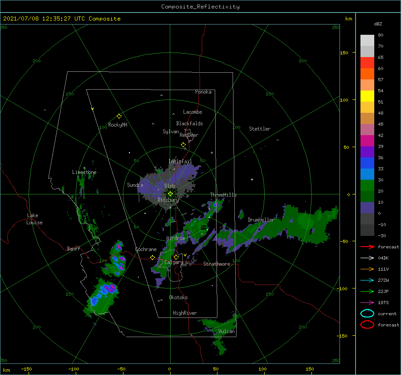Click the Okotoks label
The height and width of the screenshot is (375, 401).
click(178, 297)
